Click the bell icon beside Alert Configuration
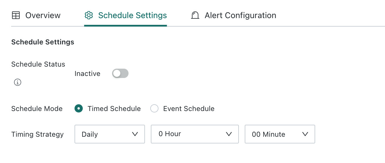 pos(195,15)
